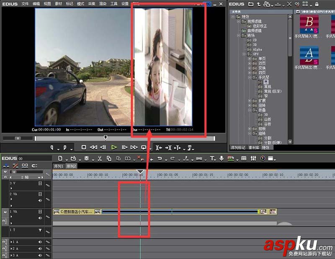This screenshot has width=335, height=259.
Task: Mute audio on track 2 VA
Action: coord(40,200)
